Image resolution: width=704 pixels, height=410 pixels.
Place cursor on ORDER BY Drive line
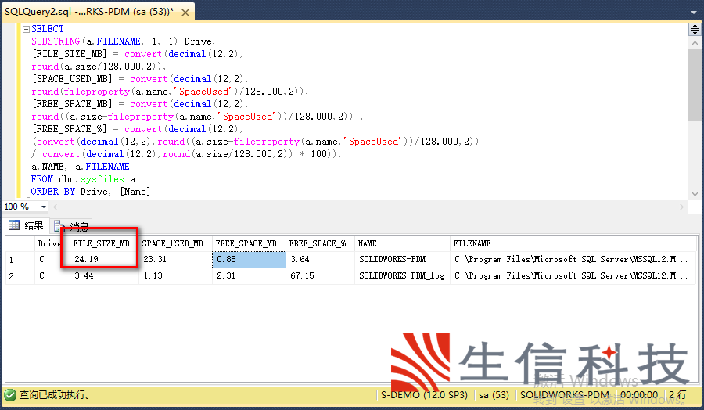pos(90,192)
